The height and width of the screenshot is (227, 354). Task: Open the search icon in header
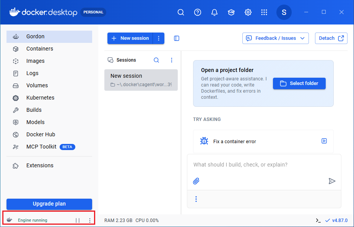tap(180, 12)
